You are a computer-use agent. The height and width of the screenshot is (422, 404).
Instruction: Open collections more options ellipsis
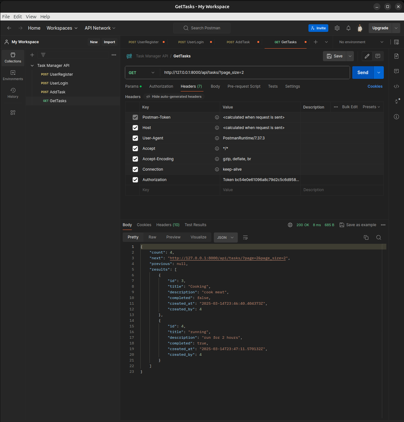pos(114,55)
